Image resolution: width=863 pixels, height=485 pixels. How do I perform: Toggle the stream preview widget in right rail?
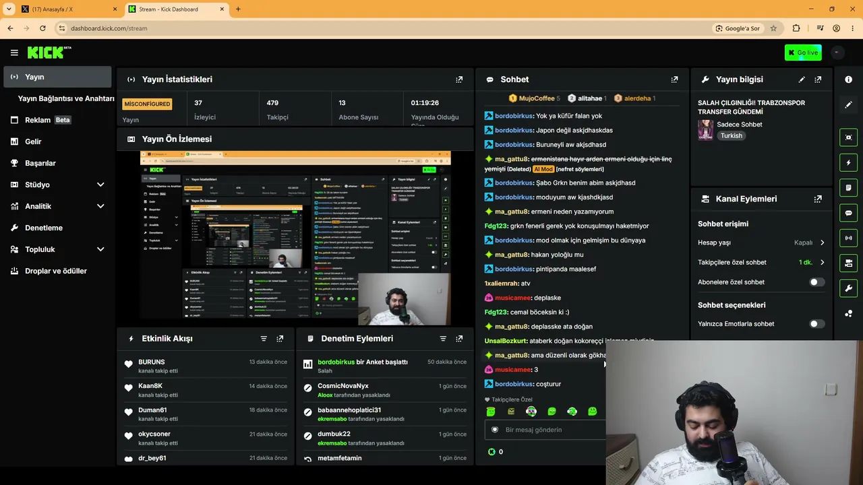pyautogui.click(x=848, y=137)
